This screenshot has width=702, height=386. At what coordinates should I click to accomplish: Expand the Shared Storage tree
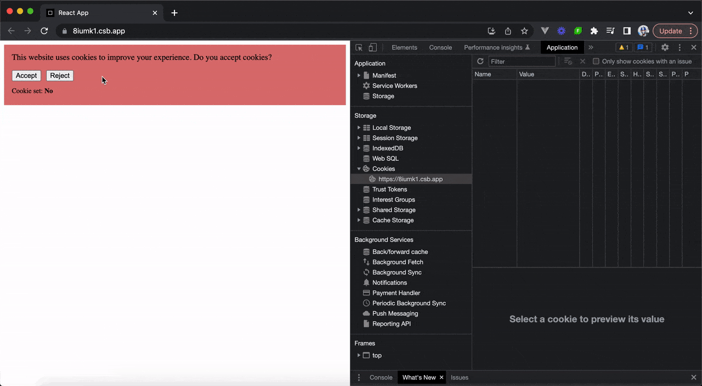[x=359, y=210]
